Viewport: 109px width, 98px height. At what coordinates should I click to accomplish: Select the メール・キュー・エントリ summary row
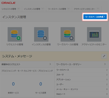click(82, 89)
